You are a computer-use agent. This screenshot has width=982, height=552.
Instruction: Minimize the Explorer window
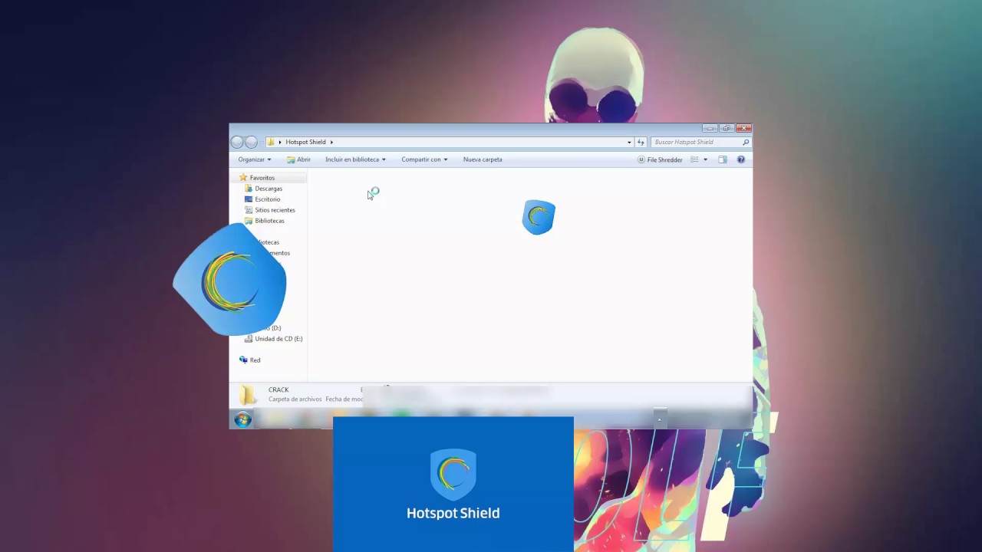coord(710,128)
